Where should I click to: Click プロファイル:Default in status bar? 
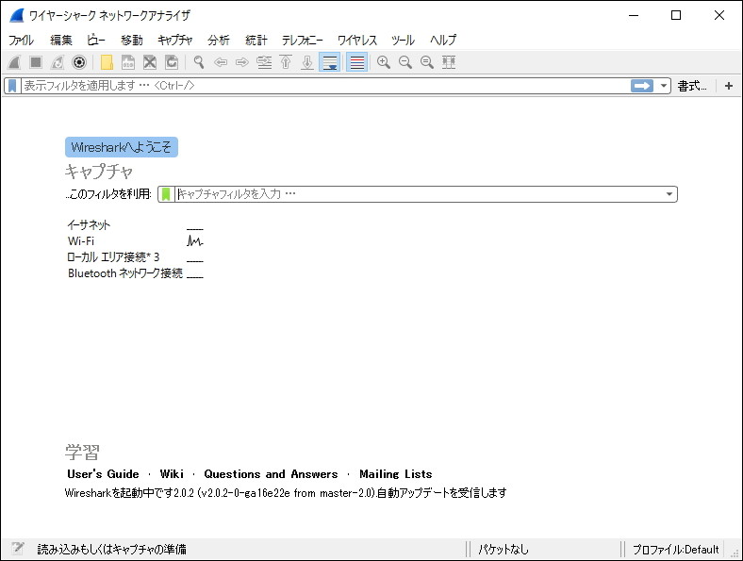676,550
